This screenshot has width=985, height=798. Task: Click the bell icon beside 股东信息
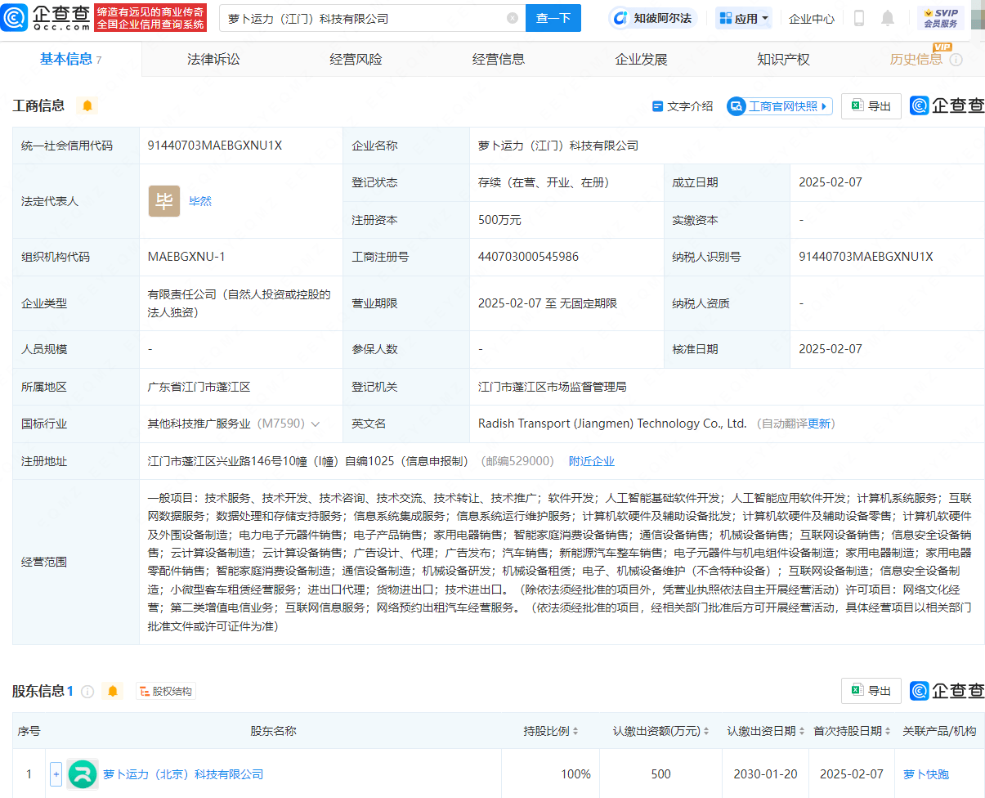(113, 692)
